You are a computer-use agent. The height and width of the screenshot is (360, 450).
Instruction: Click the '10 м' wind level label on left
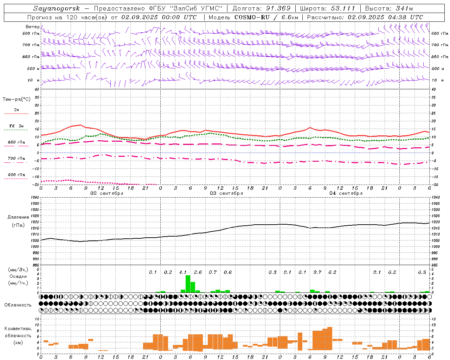click(34, 81)
